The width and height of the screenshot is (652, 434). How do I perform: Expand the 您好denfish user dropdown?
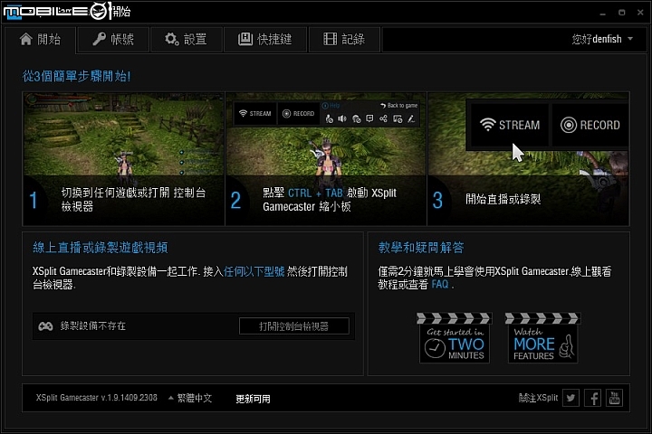click(602, 39)
